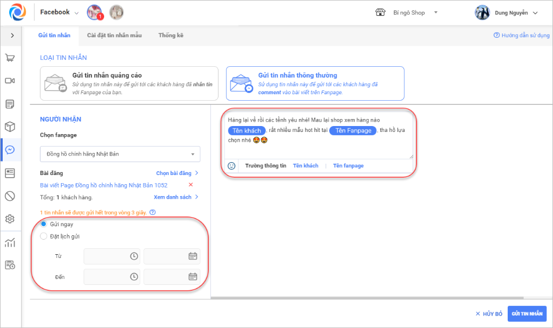Open the settings gear sidebar icon
The height and width of the screenshot is (328, 553).
click(10, 219)
